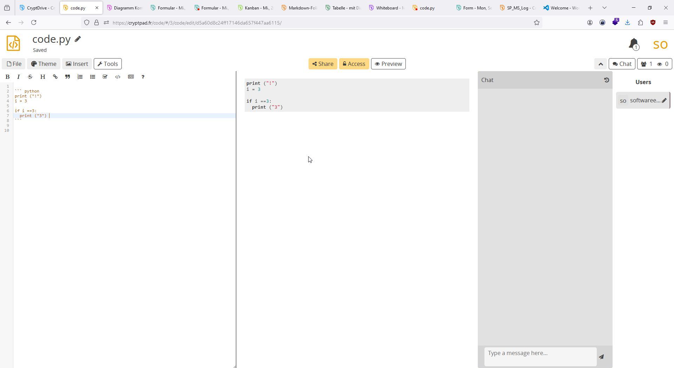Viewport: 674px width, 368px height.
Task: Open the Insert menu
Action: [77, 64]
